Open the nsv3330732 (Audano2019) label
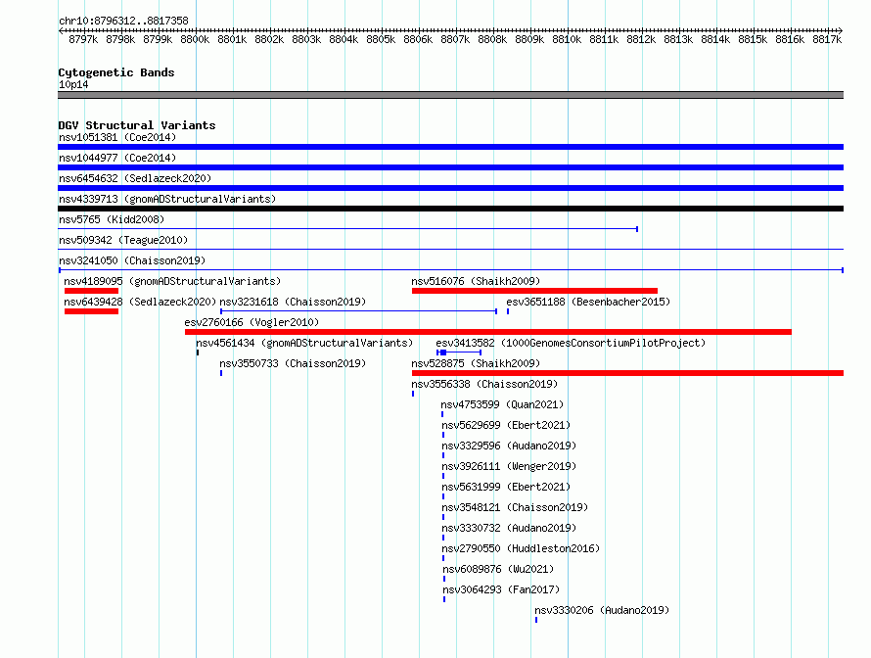Screen dimensions: 871x658 [509, 528]
